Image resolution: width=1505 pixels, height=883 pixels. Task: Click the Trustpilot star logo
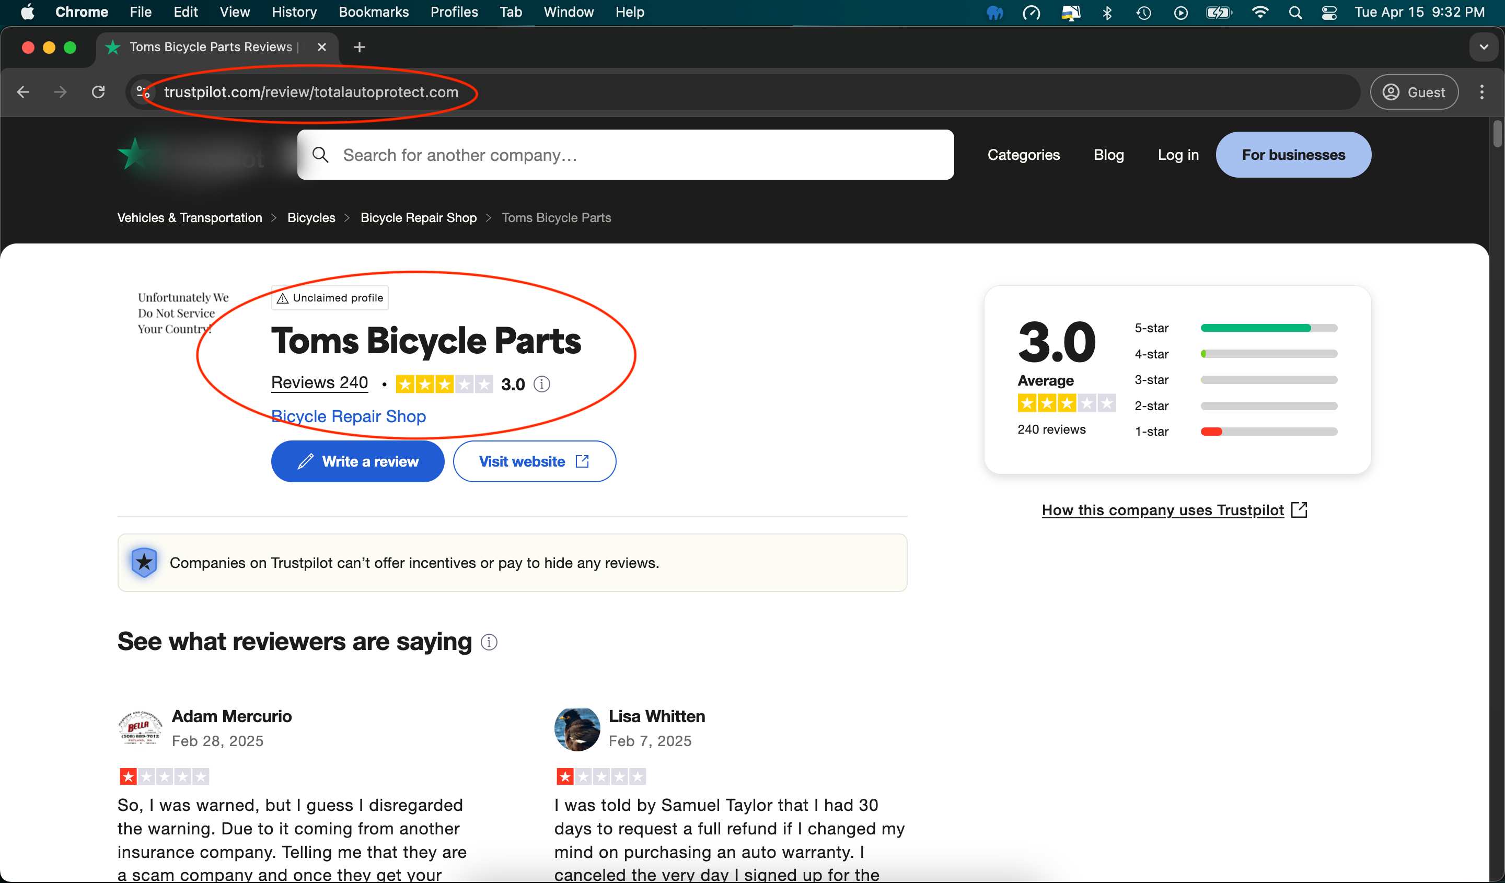coord(134,154)
